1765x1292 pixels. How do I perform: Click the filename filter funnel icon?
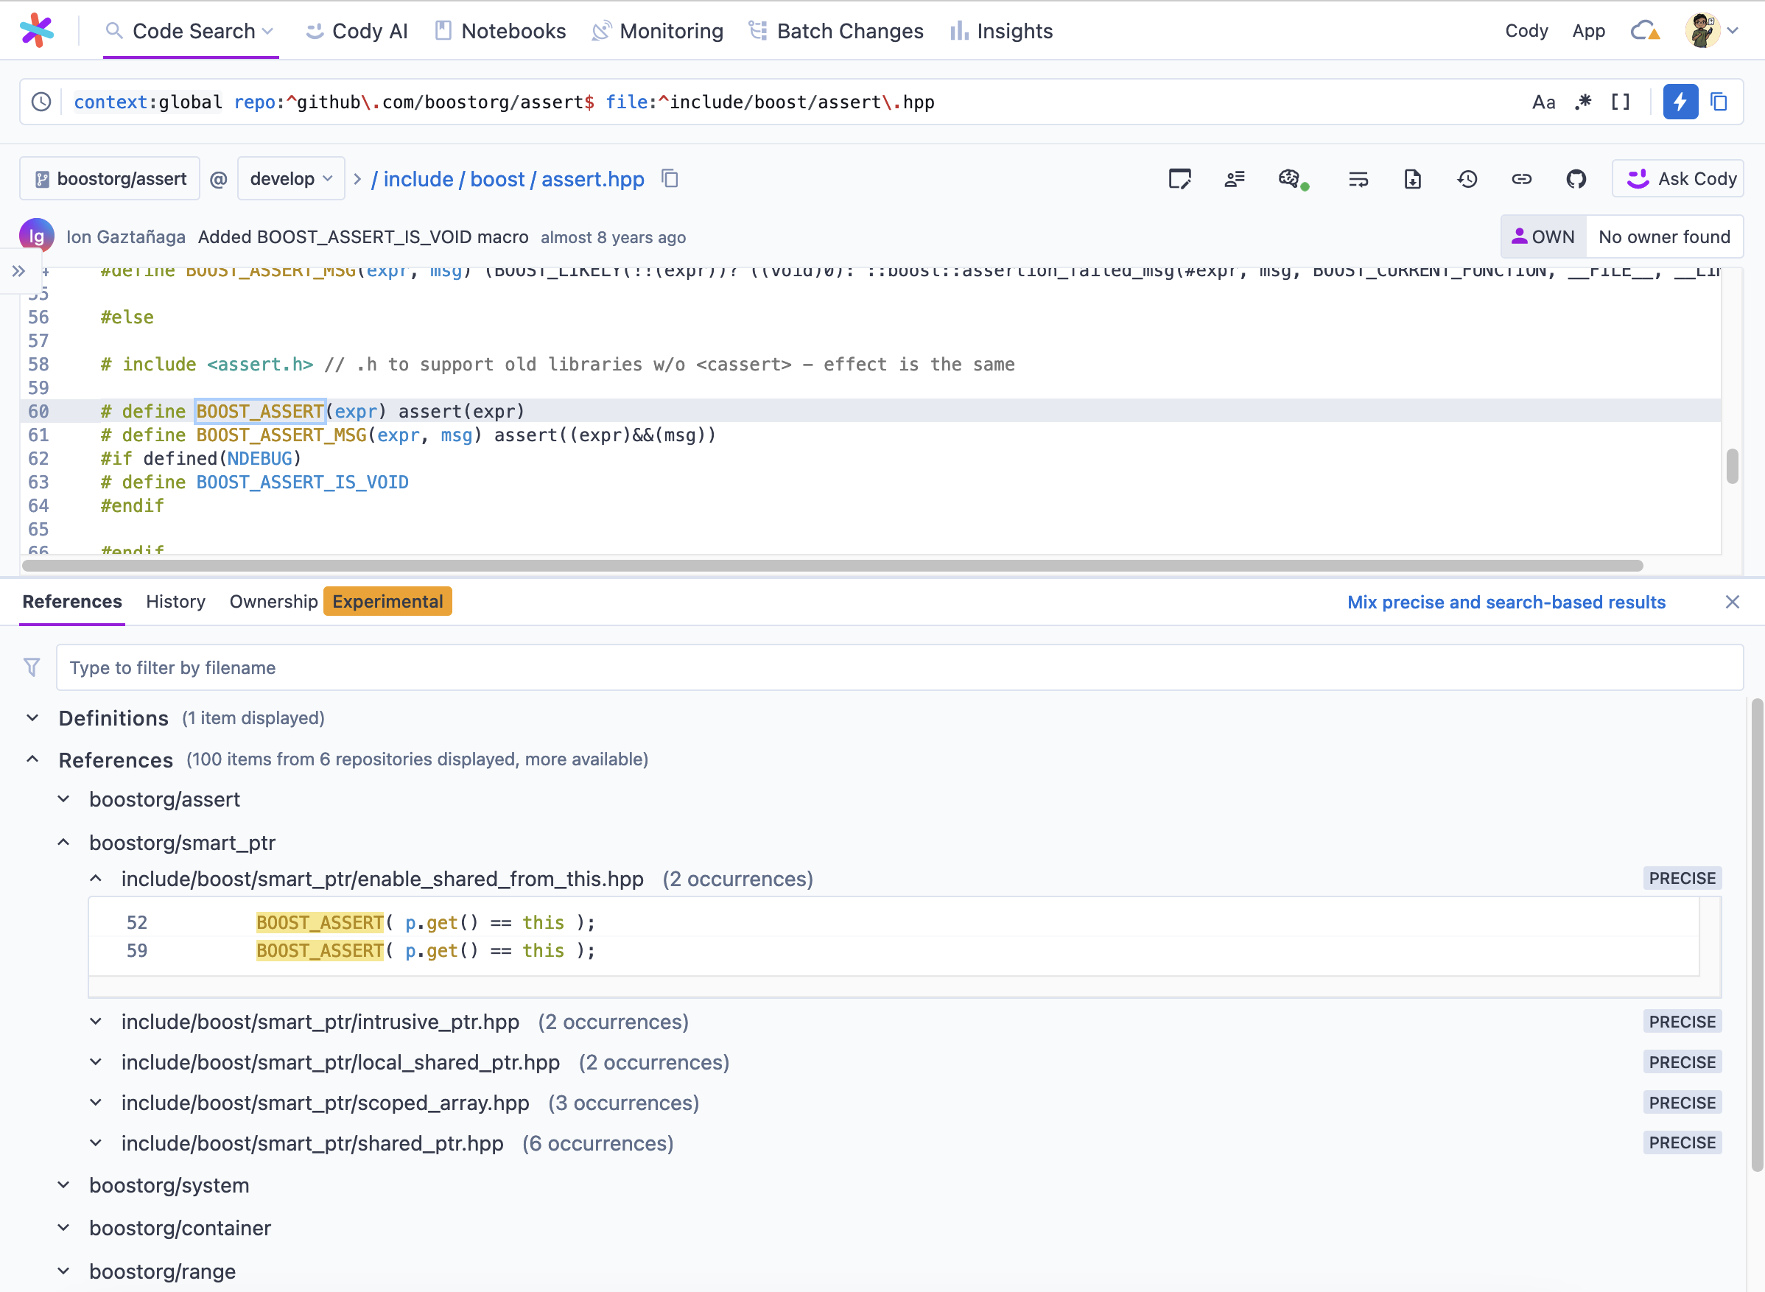pyautogui.click(x=32, y=667)
